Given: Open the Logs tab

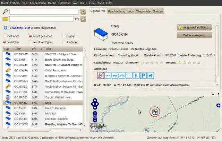Looking at the screenshot, I should point(130,11).
